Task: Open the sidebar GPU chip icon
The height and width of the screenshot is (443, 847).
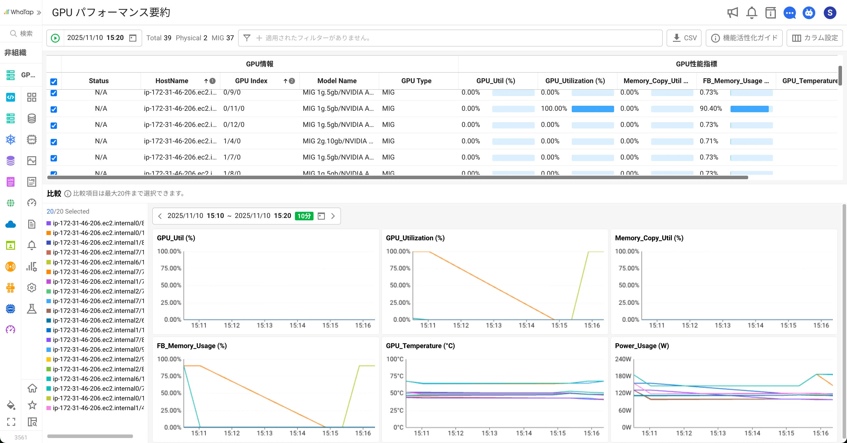Action: [x=31, y=140]
